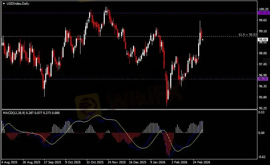Click the 96.90 price scale value
Screen dimensions: 270x165
pos(263,75)
